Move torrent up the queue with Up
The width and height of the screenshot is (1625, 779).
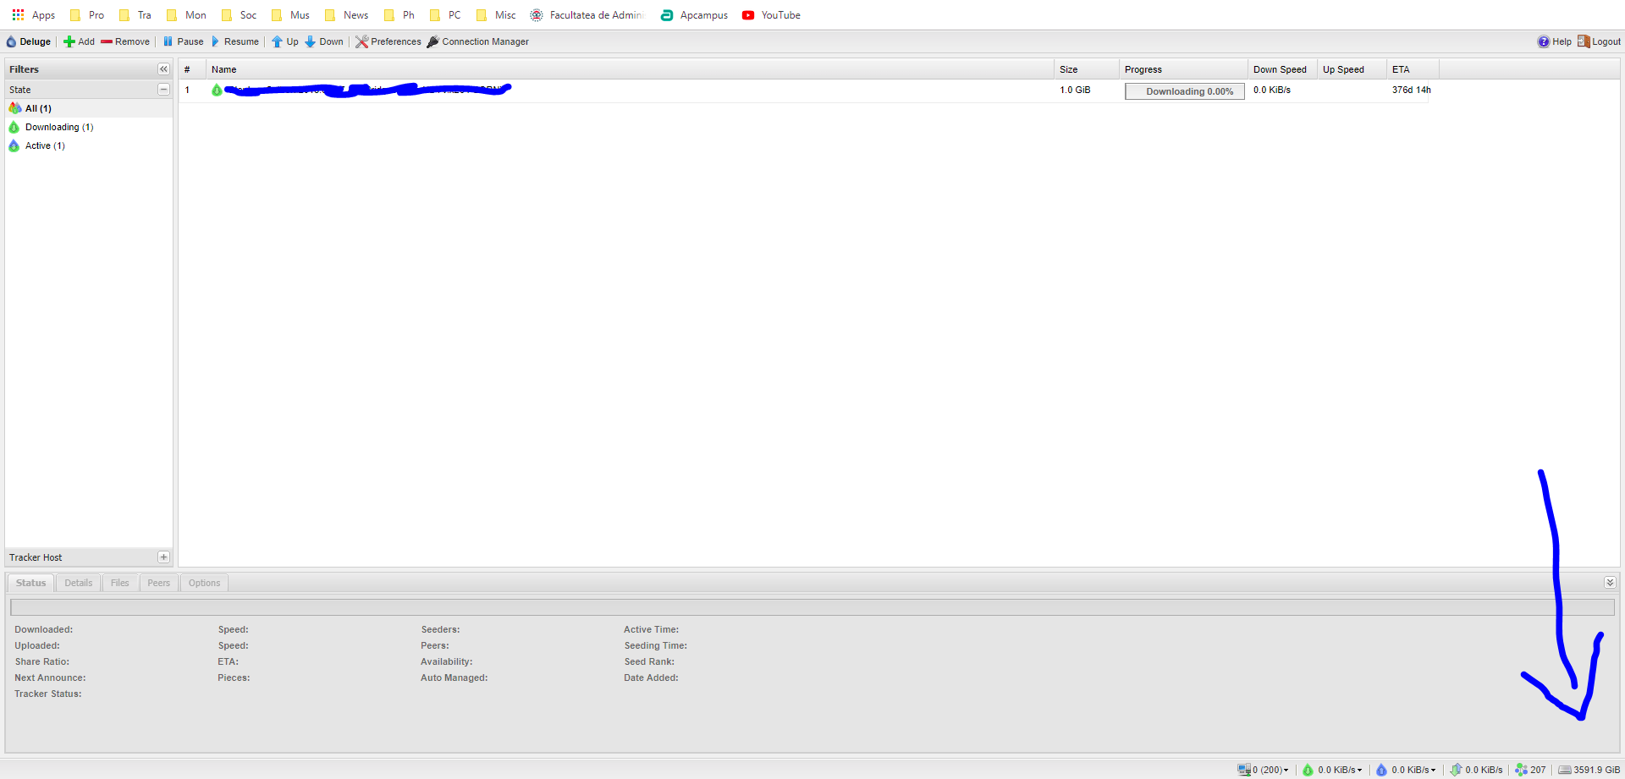coord(285,41)
